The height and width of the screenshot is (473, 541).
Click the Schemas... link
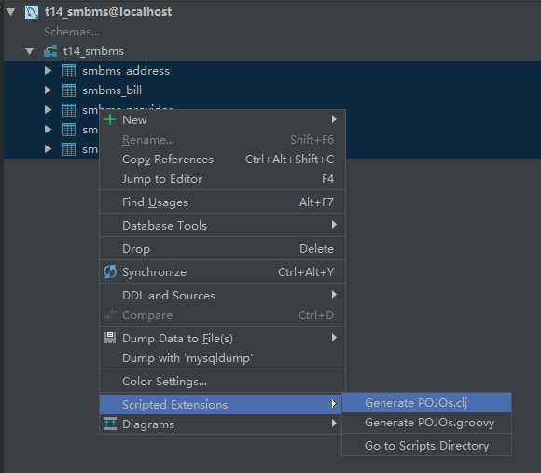[72, 32]
